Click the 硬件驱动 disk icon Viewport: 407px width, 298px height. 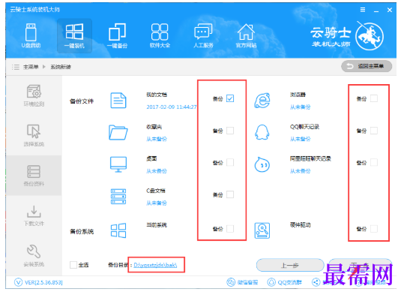coord(262,230)
